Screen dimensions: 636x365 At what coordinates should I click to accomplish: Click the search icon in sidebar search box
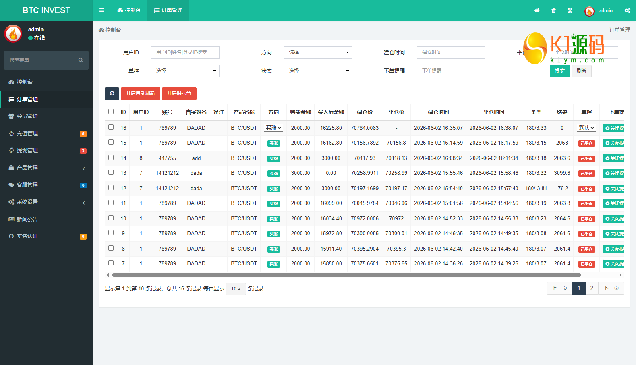point(81,60)
